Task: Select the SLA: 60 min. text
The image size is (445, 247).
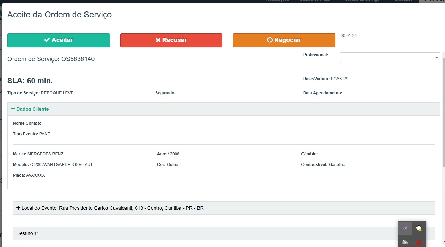Action: click(30, 81)
